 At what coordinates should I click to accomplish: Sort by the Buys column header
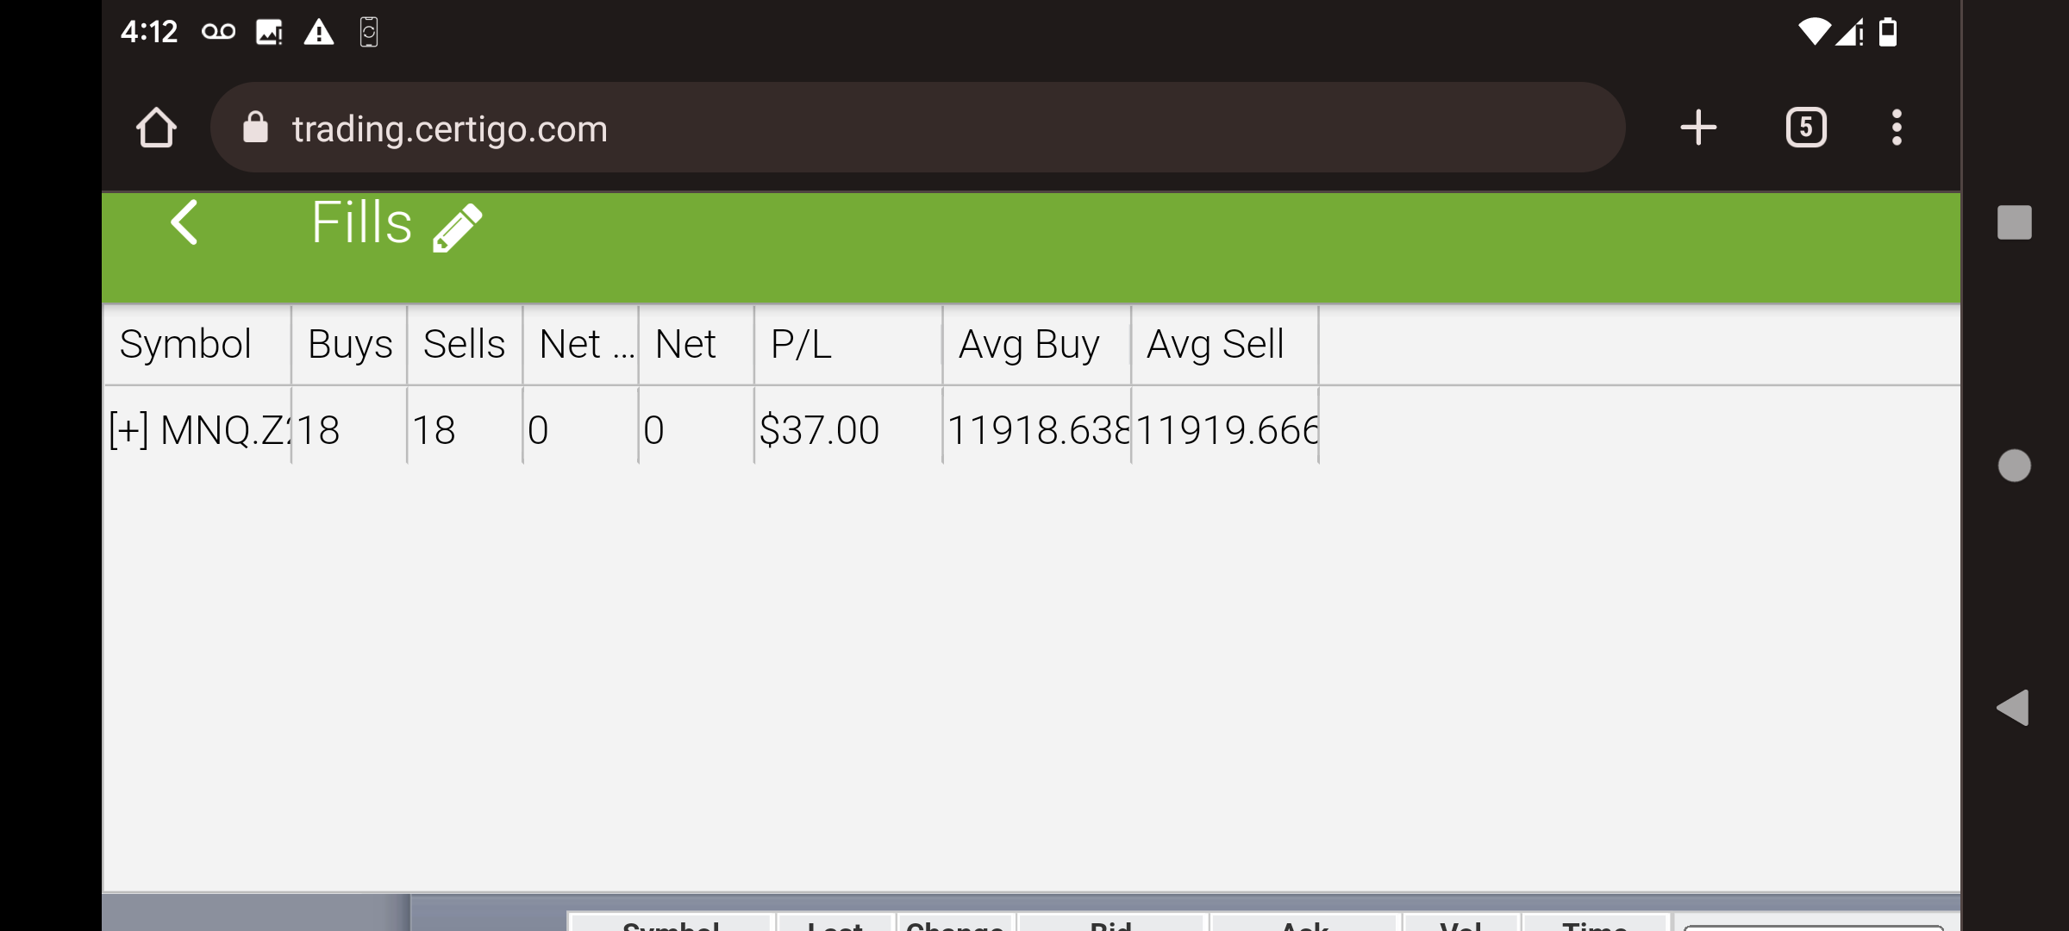(x=349, y=345)
